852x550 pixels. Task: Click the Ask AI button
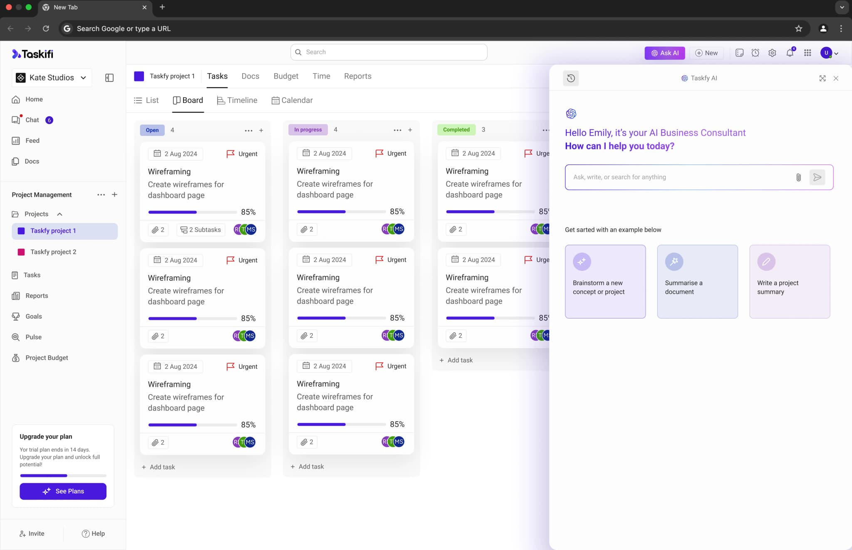(664, 53)
